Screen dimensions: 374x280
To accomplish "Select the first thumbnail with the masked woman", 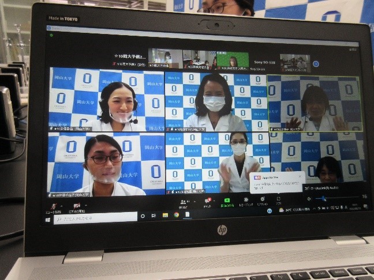I will click(x=165, y=58).
